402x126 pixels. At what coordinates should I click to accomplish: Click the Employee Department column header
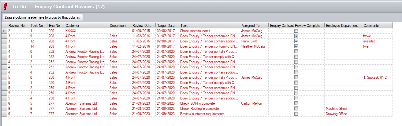click(343, 26)
